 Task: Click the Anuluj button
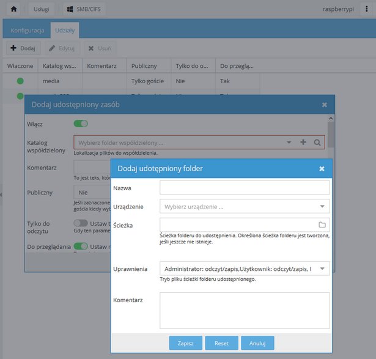257,343
